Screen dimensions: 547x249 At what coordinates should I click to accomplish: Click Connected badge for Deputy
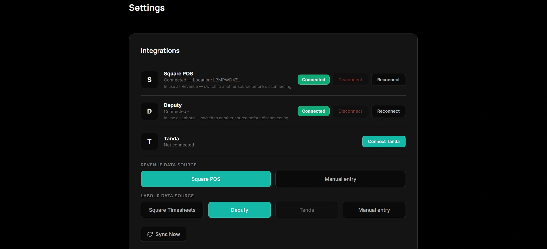click(x=313, y=111)
